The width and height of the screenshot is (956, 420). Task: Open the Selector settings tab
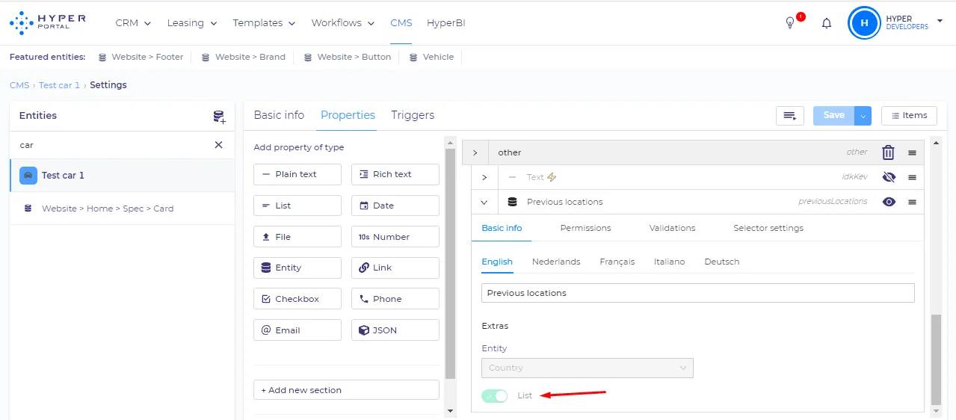[768, 228]
